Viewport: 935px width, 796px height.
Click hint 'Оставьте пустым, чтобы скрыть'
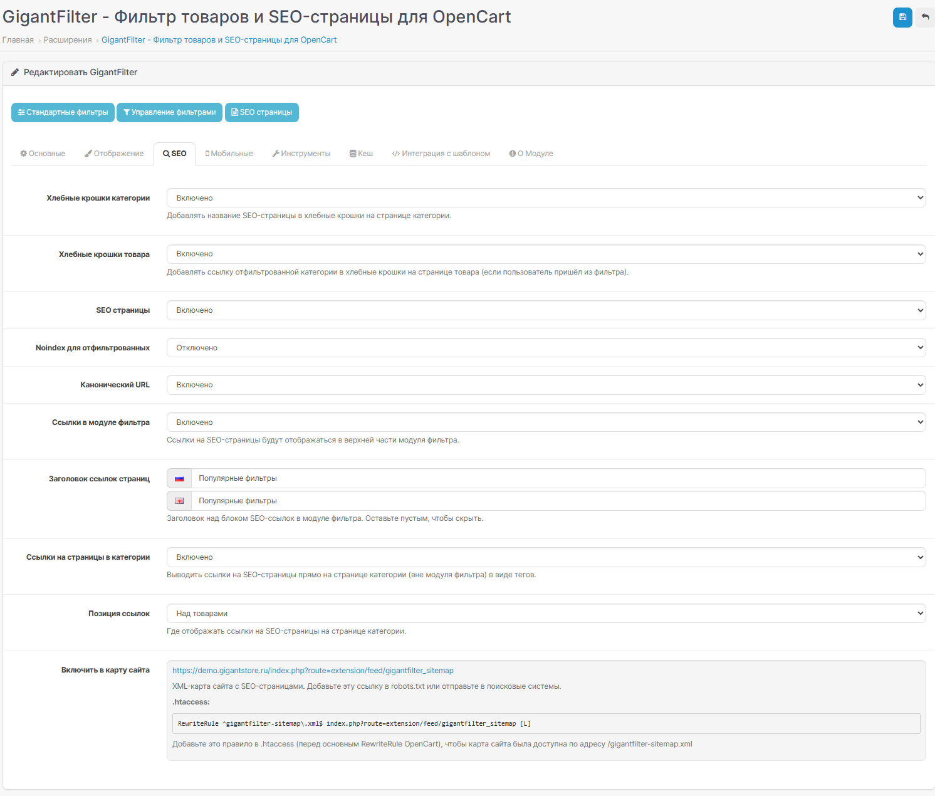tap(424, 518)
